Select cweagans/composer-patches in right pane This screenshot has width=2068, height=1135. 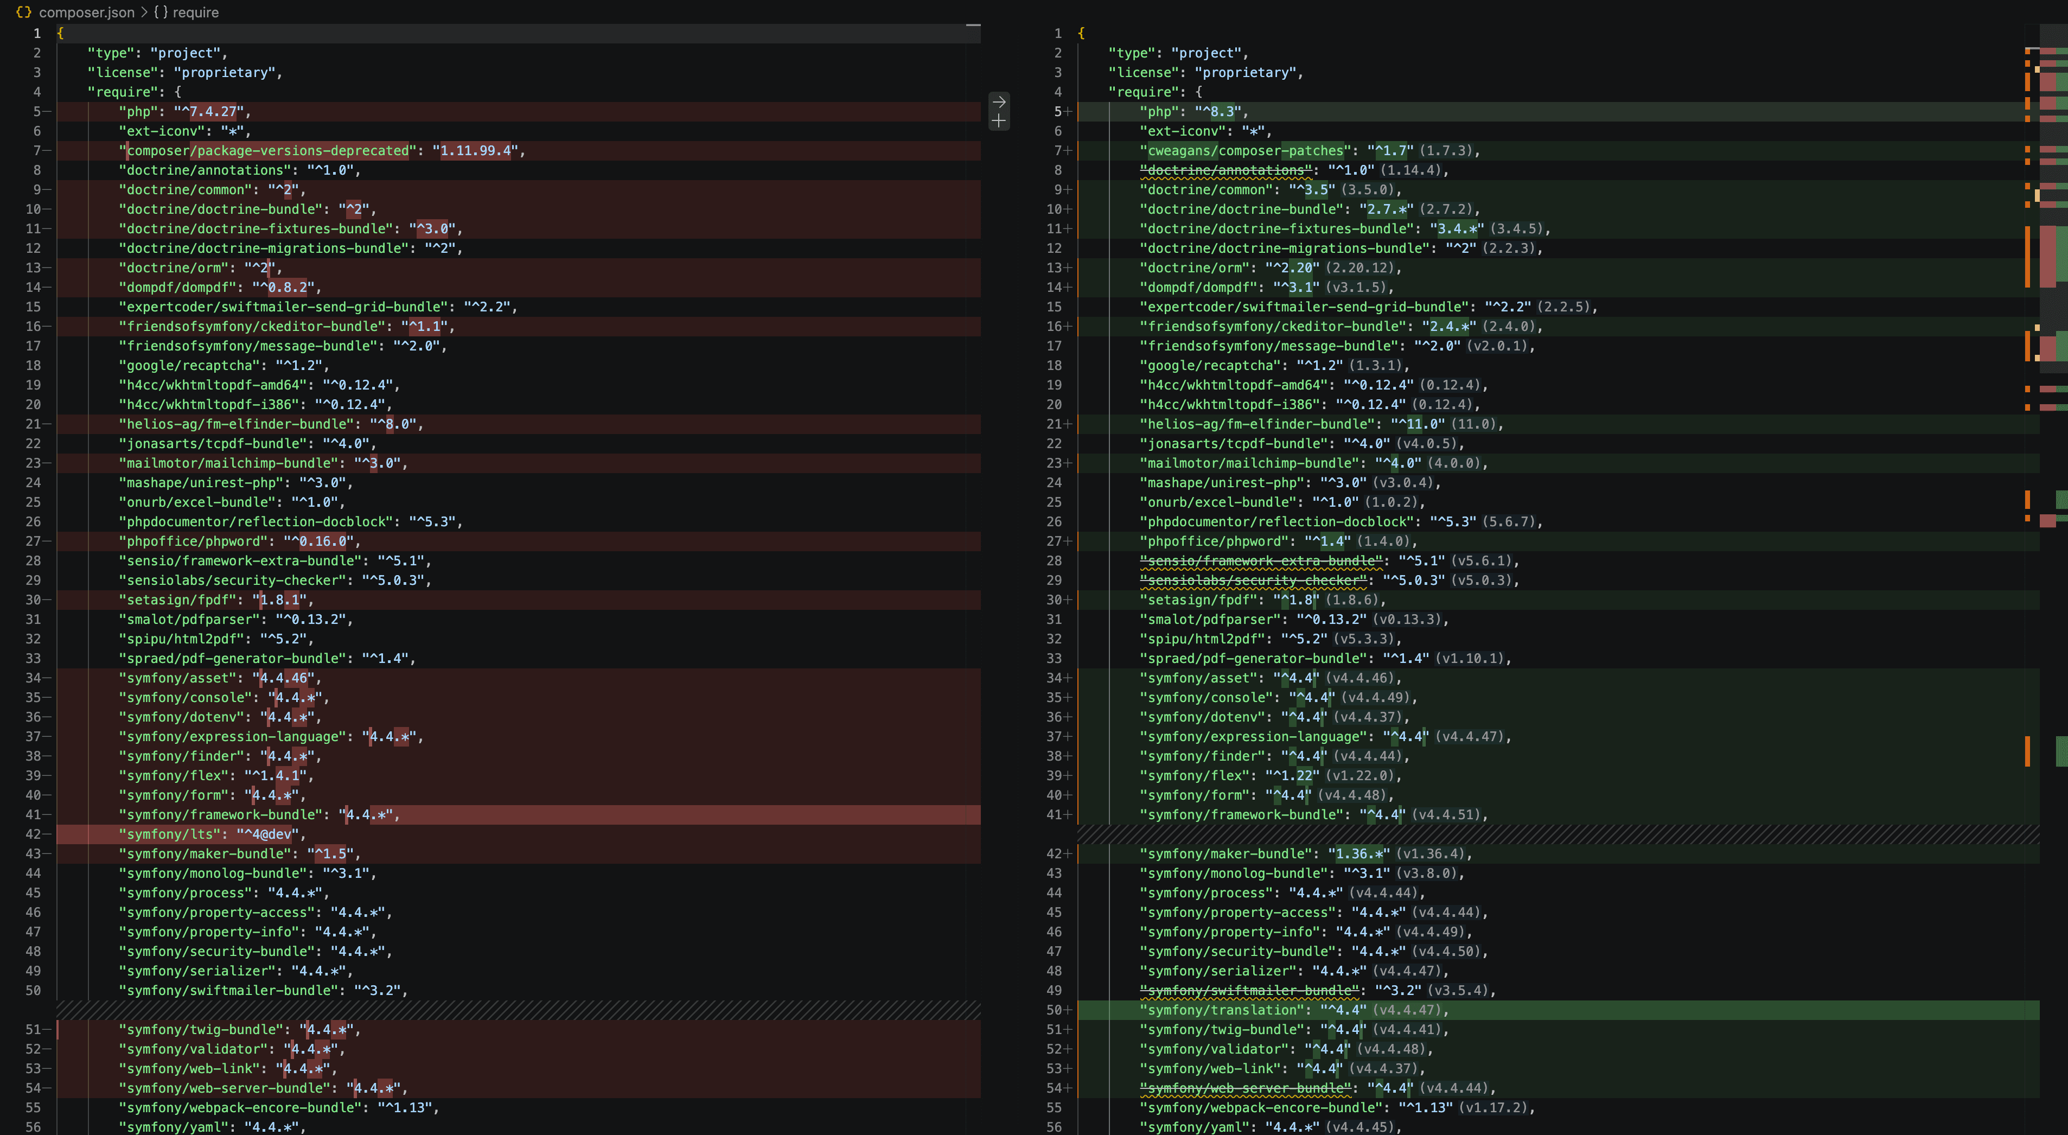(x=1245, y=151)
